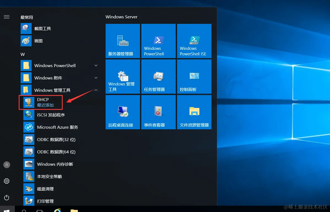Click the Windows Server group title
330x212 pixels.
121,17
